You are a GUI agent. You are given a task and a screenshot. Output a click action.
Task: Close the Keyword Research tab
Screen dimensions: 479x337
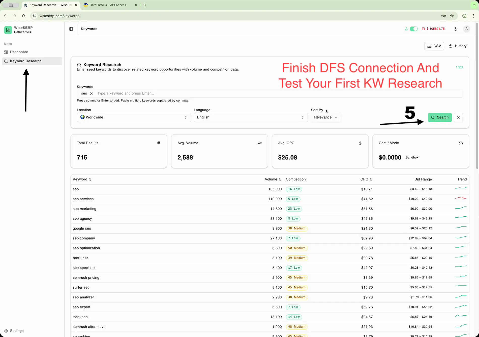[x=76, y=5]
